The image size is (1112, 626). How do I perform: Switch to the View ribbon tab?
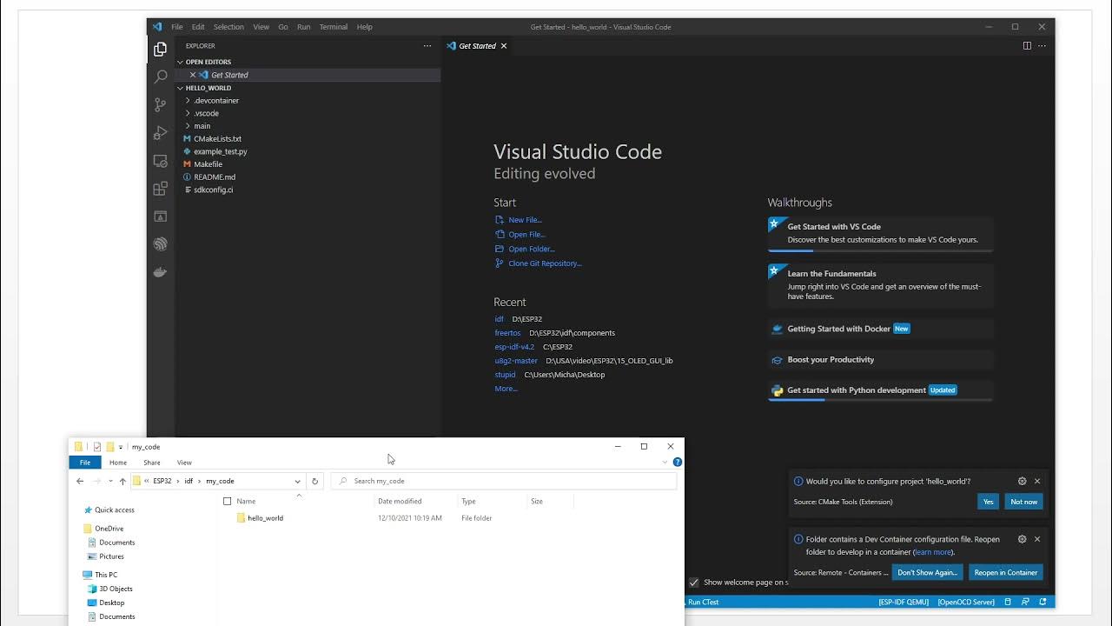(184, 463)
